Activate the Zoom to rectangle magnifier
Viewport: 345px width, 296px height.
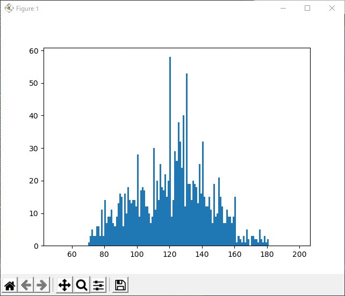[82, 285]
